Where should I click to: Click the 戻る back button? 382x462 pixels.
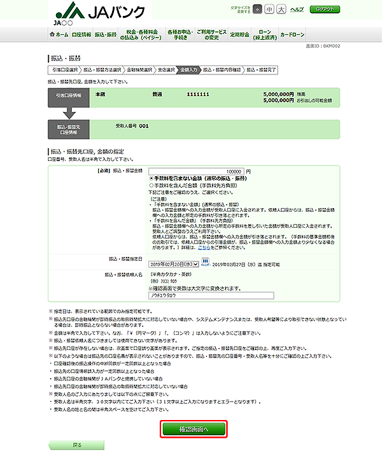pos(76,445)
